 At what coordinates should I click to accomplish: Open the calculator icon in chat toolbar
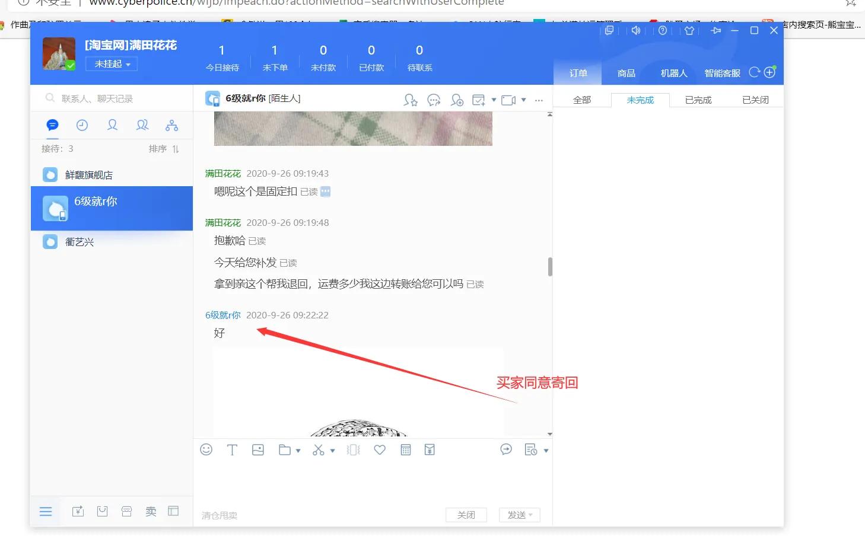[406, 449]
